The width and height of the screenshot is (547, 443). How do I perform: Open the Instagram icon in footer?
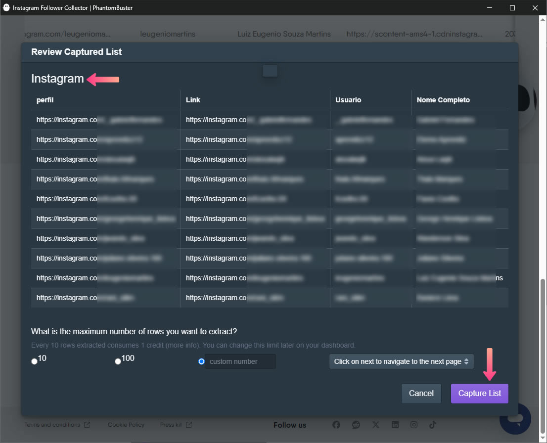point(414,425)
